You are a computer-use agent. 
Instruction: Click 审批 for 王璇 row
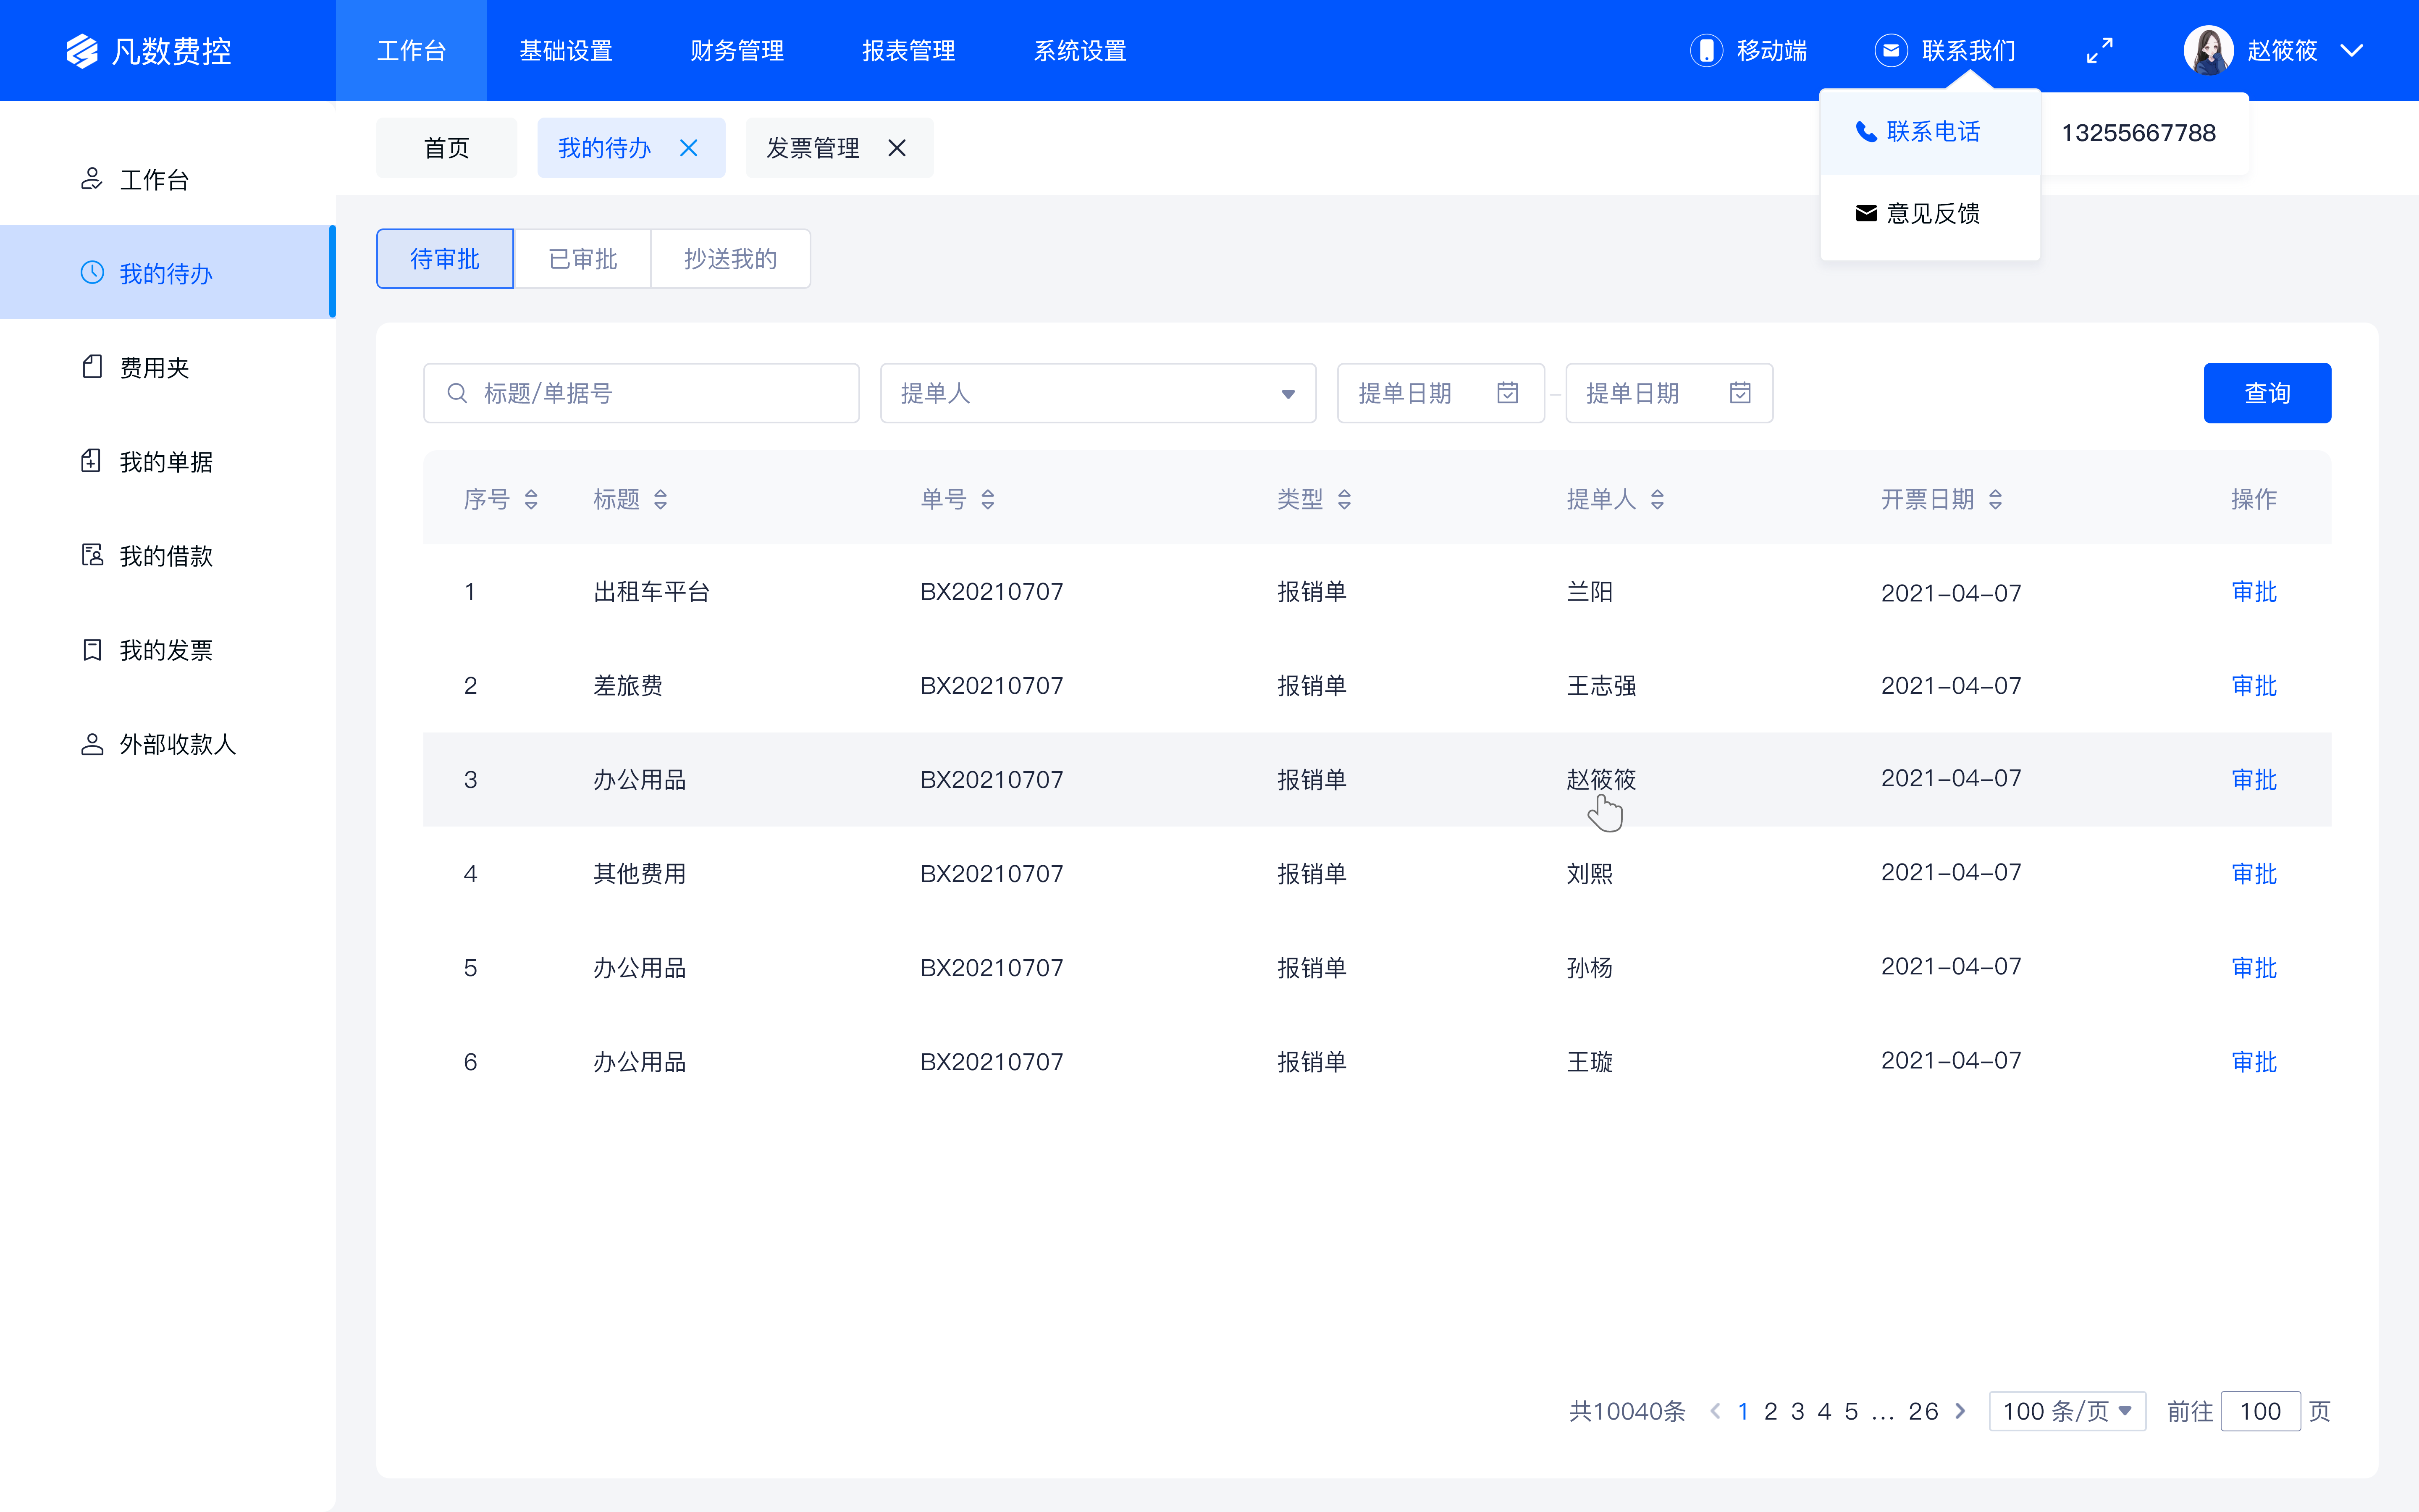tap(2254, 1062)
